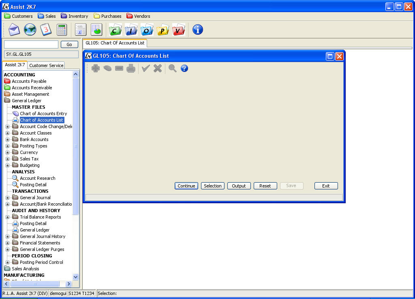The width and height of the screenshot is (415, 299).
Task: Expand the General Journal node
Action: [x=7, y=198]
